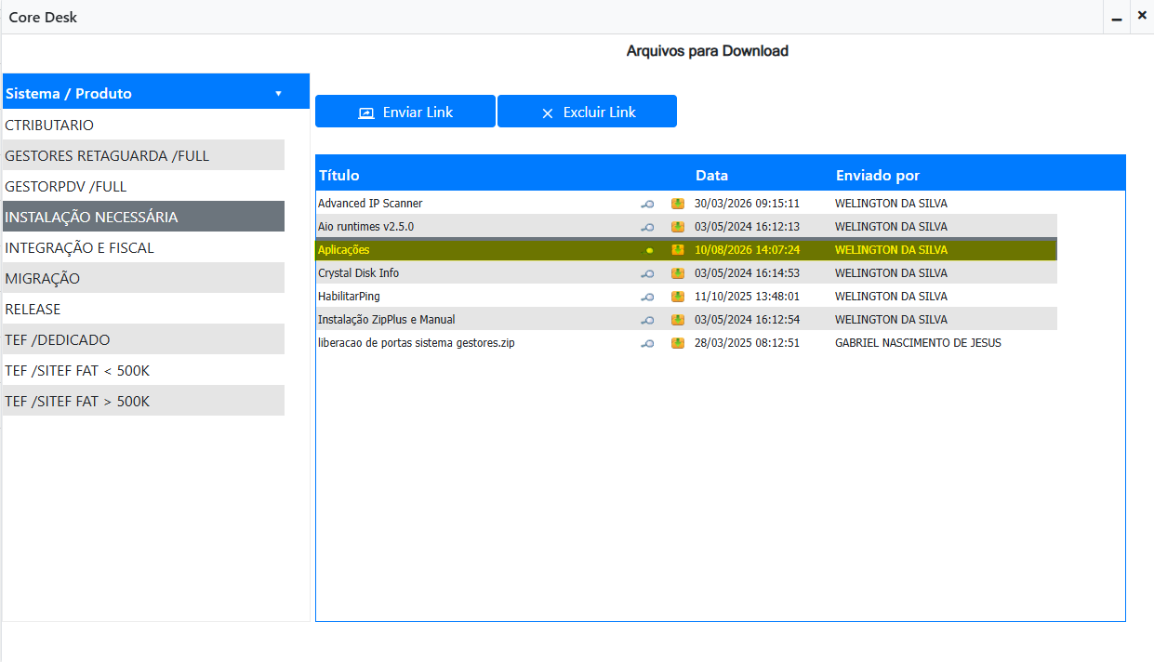Click the magnifier icon in the Aplicações row
This screenshot has height=662, width=1154.
click(x=649, y=250)
